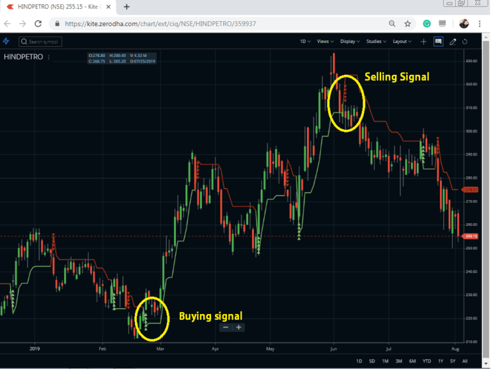
Task: Zoom in the chart with plus button
Action: pyautogui.click(x=238, y=327)
